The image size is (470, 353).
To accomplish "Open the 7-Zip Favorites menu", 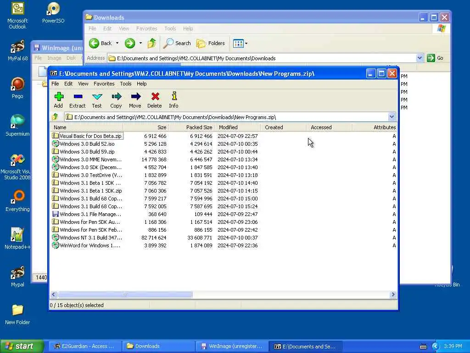I will [x=104, y=84].
